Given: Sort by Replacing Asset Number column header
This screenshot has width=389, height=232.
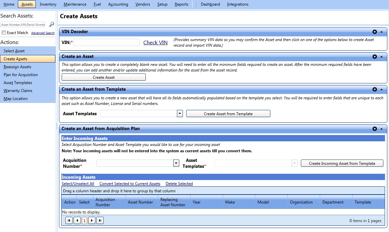Looking at the screenshot, I should click(174, 202).
